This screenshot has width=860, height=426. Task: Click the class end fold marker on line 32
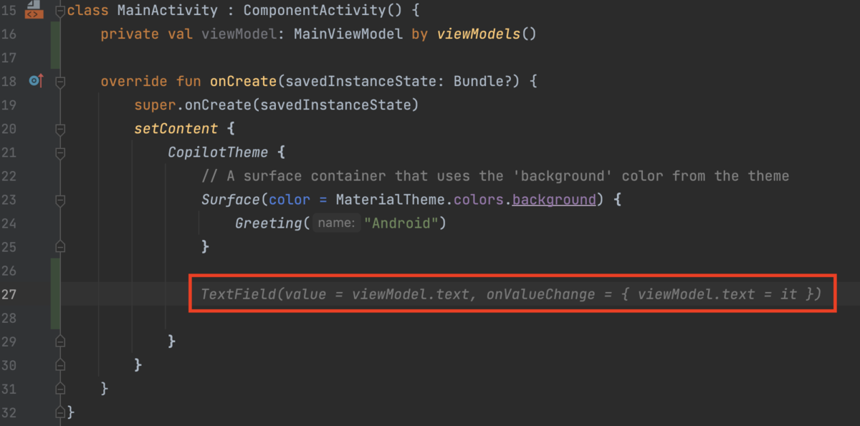click(x=60, y=412)
